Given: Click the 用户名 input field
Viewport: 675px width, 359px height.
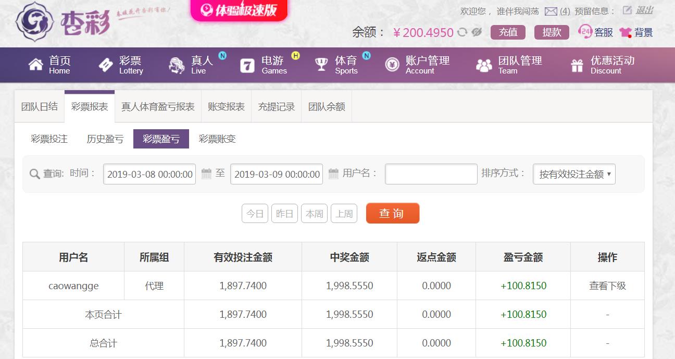Looking at the screenshot, I should click(x=431, y=174).
